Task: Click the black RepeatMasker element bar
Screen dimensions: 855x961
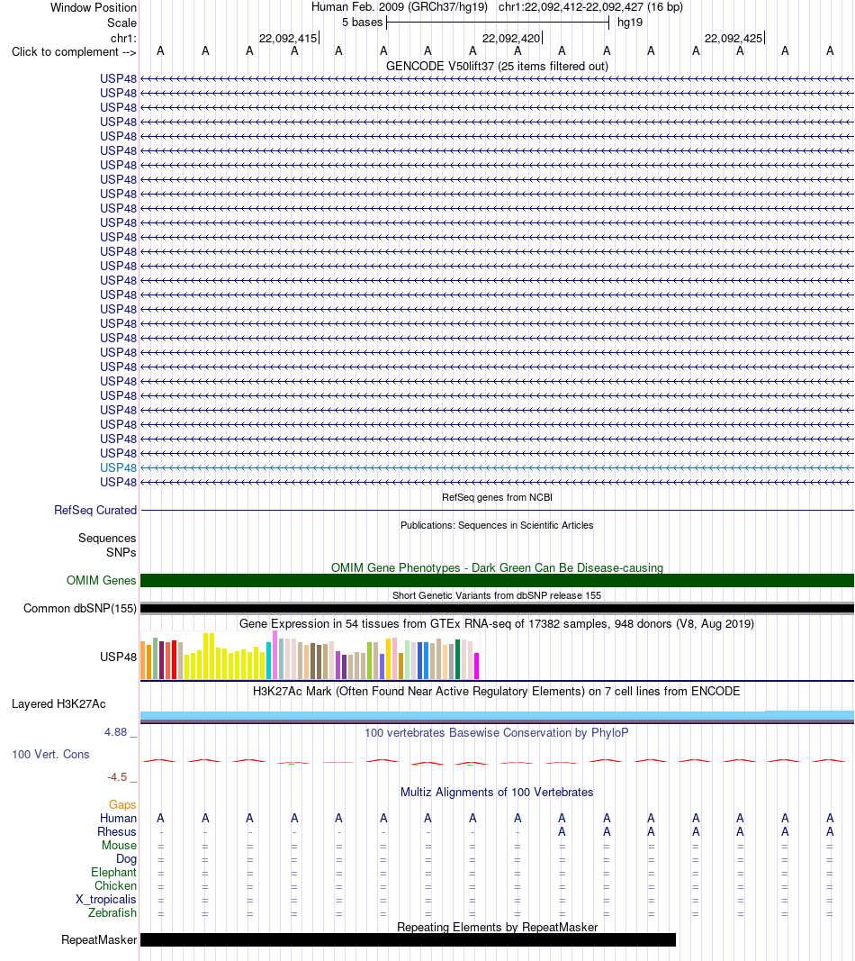Action: coord(408,939)
